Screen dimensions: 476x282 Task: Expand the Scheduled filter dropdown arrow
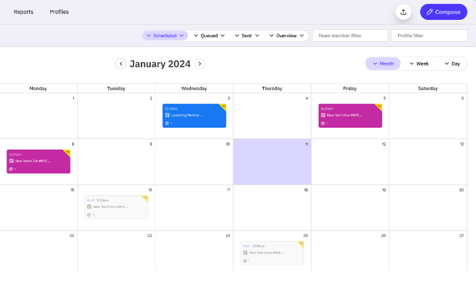182,36
